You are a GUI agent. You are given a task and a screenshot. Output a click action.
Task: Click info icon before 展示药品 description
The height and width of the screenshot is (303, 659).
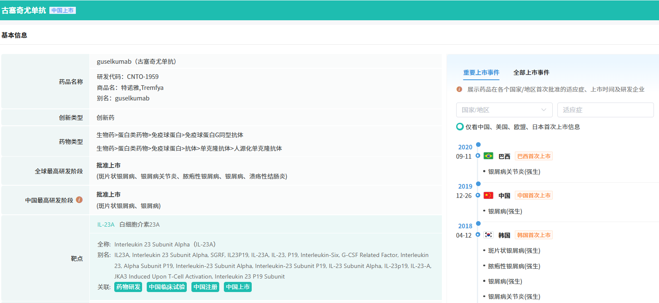point(460,89)
